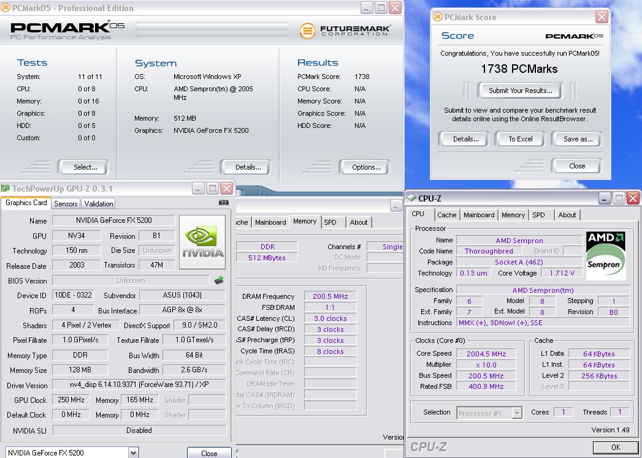Minimize the CPU-Z window on the right

pos(605,198)
